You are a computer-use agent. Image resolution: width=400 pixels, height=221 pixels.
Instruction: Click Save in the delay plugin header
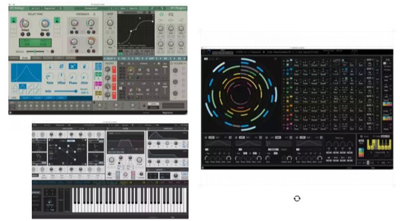pyautogui.click(x=123, y=8)
